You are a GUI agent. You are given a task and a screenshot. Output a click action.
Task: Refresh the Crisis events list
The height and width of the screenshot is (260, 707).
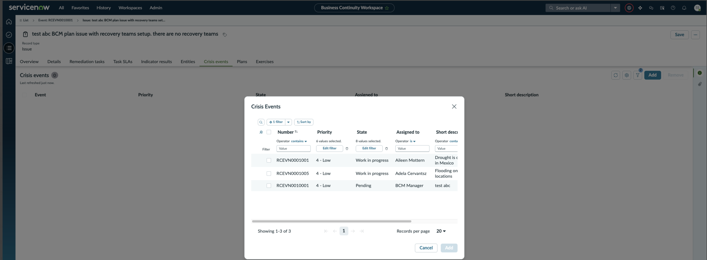pyautogui.click(x=616, y=75)
